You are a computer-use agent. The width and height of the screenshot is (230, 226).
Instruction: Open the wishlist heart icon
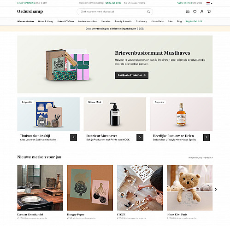(x=195, y=12)
